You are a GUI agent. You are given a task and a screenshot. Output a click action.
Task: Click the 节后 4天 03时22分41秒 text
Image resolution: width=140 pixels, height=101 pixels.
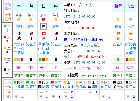[84, 57]
